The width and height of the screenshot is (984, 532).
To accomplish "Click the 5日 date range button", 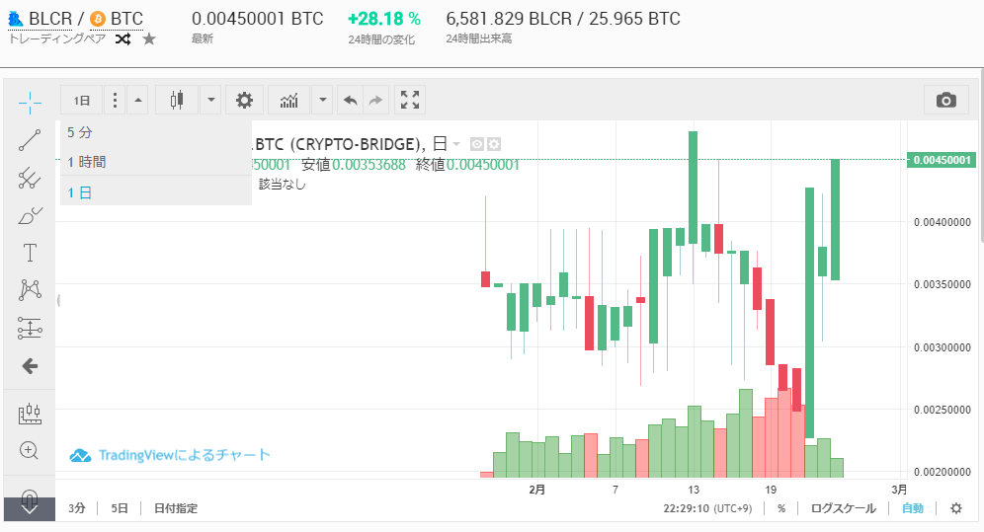I will [x=120, y=508].
